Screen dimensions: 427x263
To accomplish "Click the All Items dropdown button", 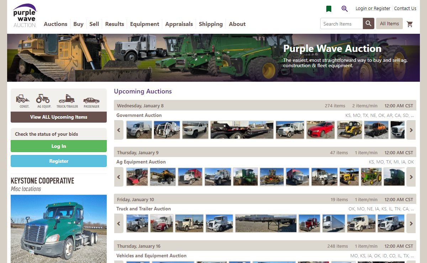I will pyautogui.click(x=389, y=23).
